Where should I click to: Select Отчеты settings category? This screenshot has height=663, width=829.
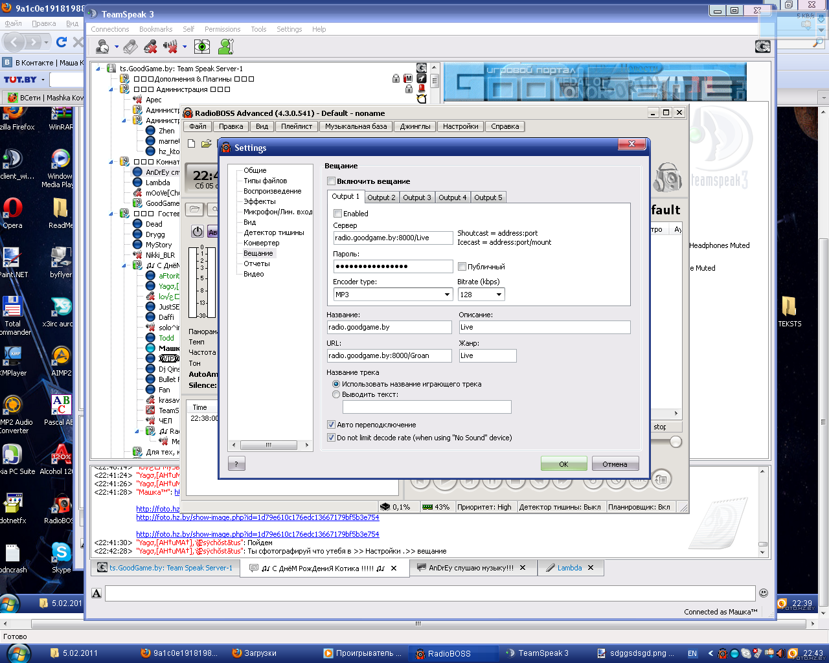coord(257,264)
